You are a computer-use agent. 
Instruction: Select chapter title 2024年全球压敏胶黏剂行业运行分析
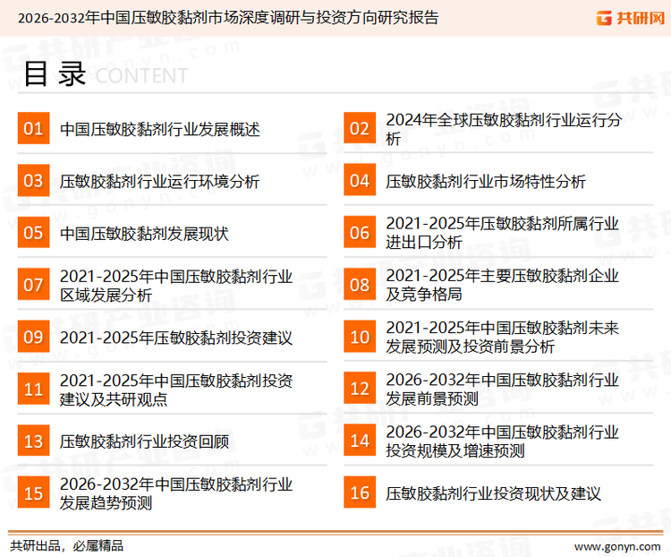504,129
